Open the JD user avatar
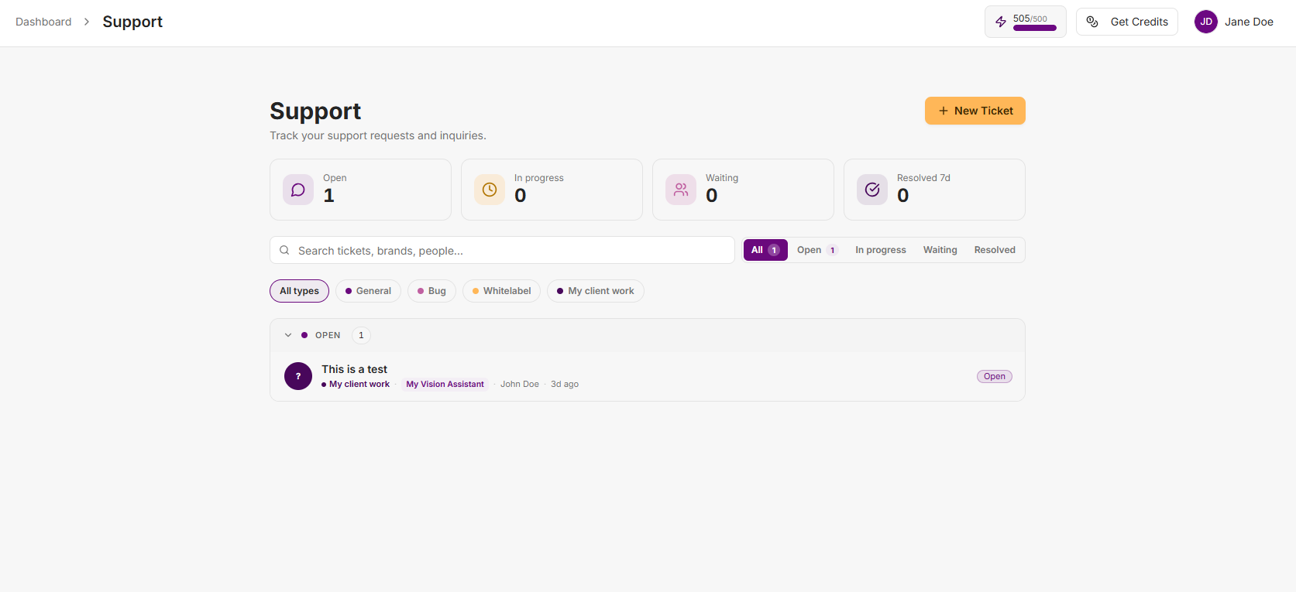 (1206, 22)
